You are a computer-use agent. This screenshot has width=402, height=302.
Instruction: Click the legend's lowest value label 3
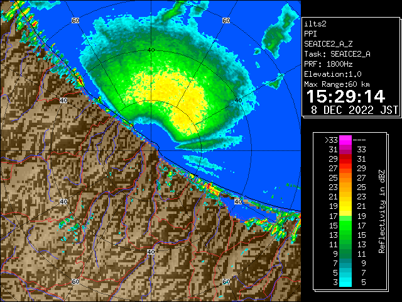pos(335,282)
